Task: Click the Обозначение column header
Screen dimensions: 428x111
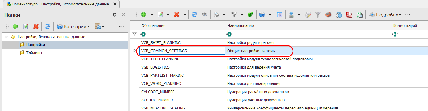Action: click(182, 26)
